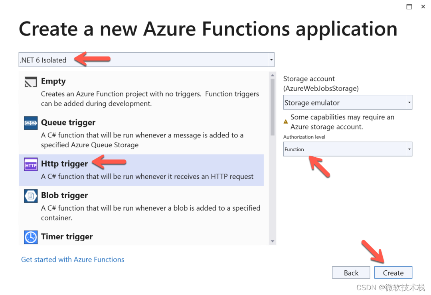Click the Queue trigger icon

(x=30, y=122)
